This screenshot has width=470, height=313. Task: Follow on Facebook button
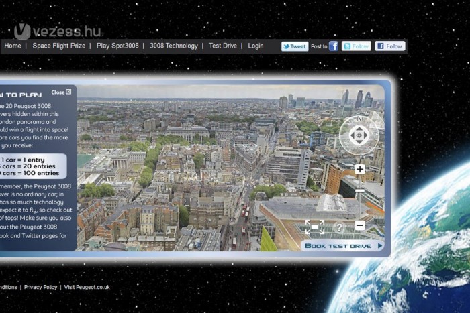pyautogui.click(x=389, y=46)
